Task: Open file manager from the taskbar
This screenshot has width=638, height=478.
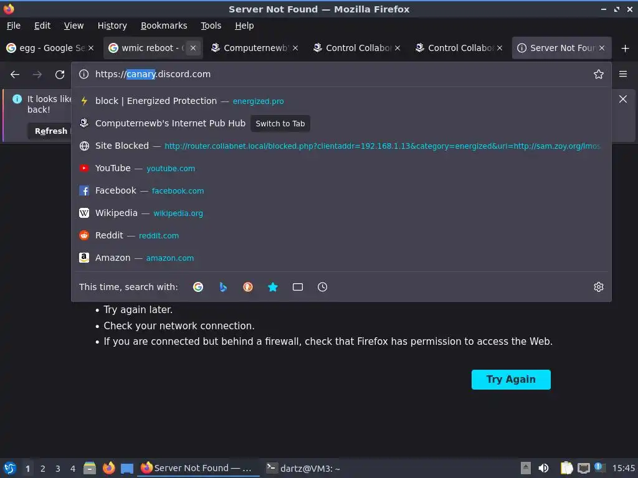Action: (x=90, y=468)
